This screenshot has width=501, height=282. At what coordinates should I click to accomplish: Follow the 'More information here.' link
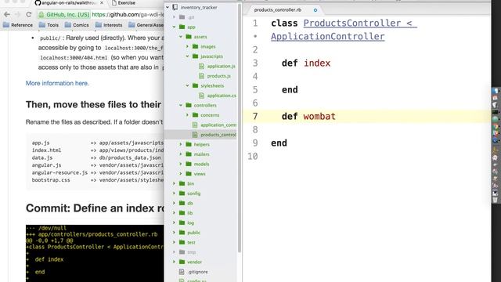point(57,83)
